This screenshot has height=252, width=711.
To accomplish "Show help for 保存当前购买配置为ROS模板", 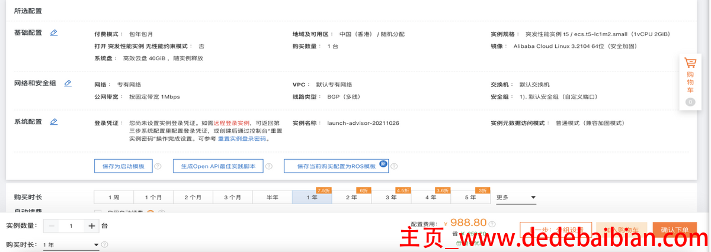I will 394,166.
